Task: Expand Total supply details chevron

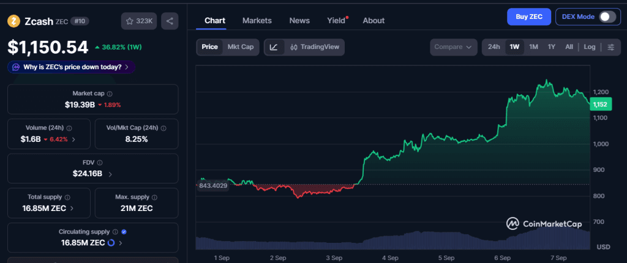Action: click(72, 208)
